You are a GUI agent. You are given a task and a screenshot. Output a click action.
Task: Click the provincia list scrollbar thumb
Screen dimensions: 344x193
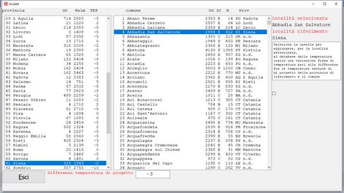coord(108,103)
